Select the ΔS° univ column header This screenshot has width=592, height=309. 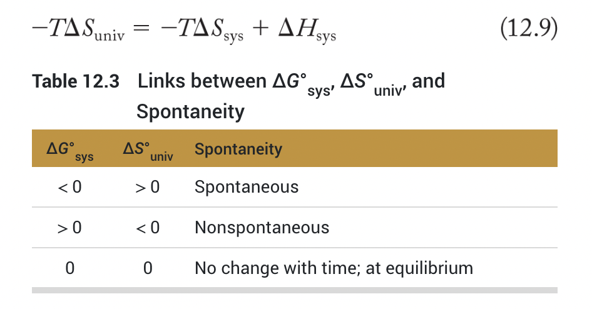point(147,151)
